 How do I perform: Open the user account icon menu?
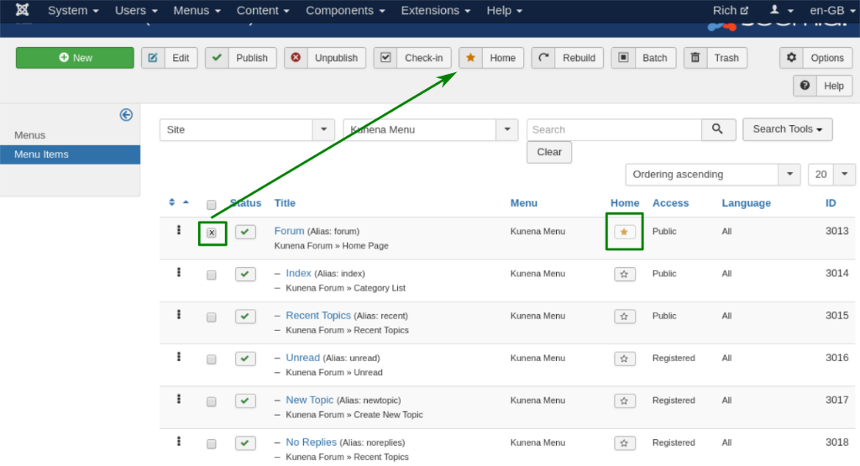781,10
